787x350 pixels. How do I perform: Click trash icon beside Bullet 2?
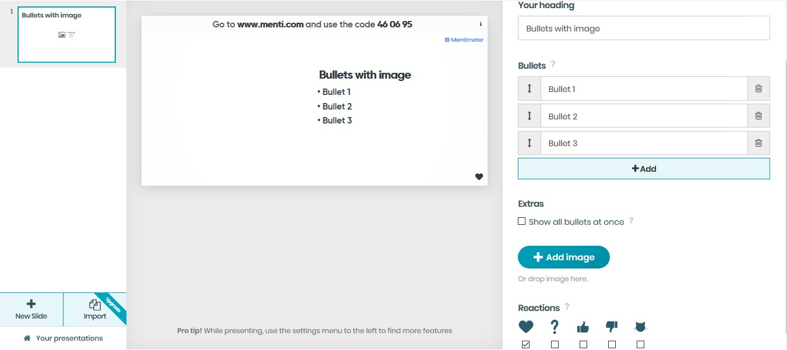point(758,116)
